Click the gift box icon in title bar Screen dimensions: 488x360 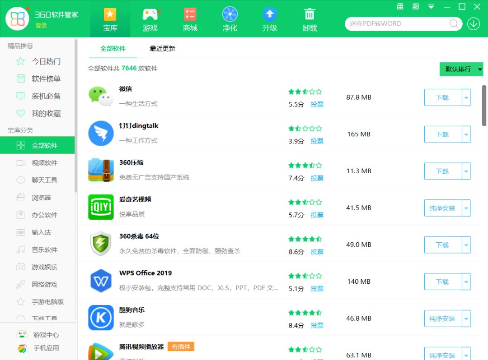coord(400,6)
